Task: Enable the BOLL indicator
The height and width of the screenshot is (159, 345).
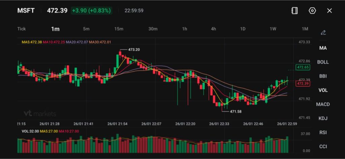Action: pos(323,62)
